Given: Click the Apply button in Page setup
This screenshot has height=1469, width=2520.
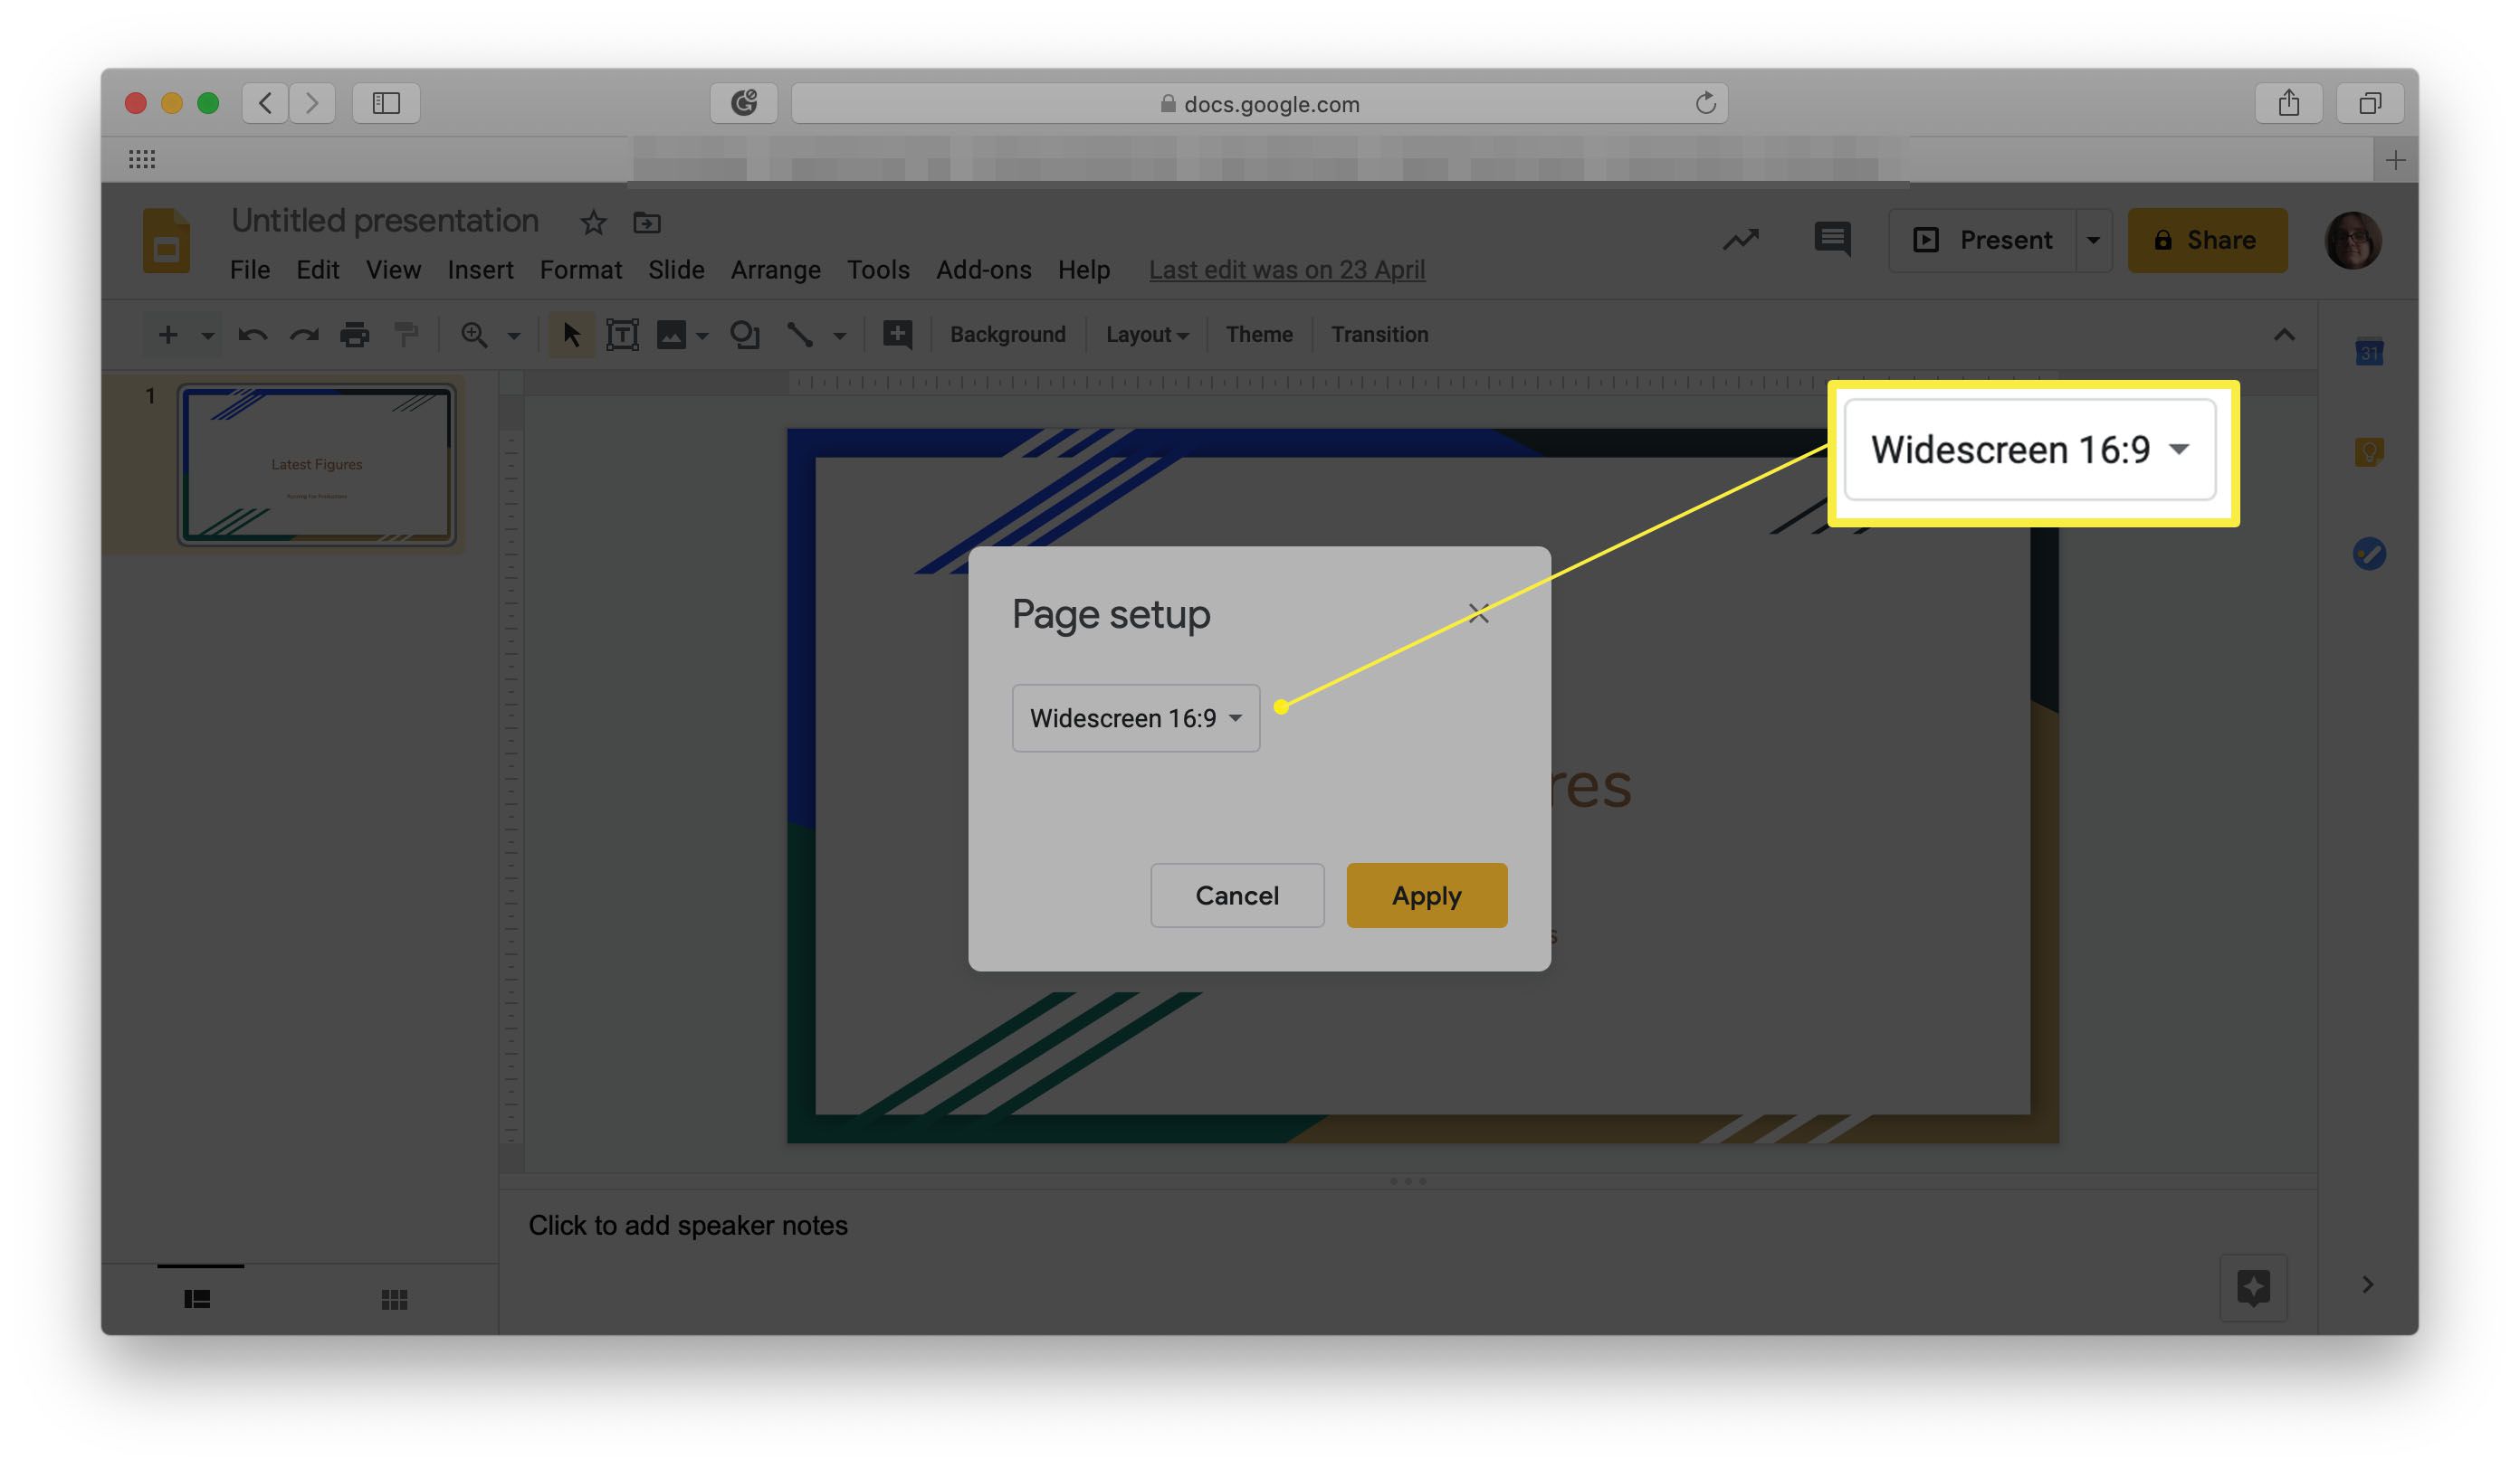Looking at the screenshot, I should coord(1427,896).
